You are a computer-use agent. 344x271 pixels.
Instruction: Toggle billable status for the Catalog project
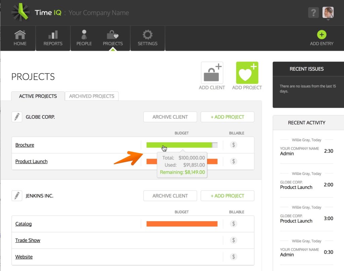233,224
